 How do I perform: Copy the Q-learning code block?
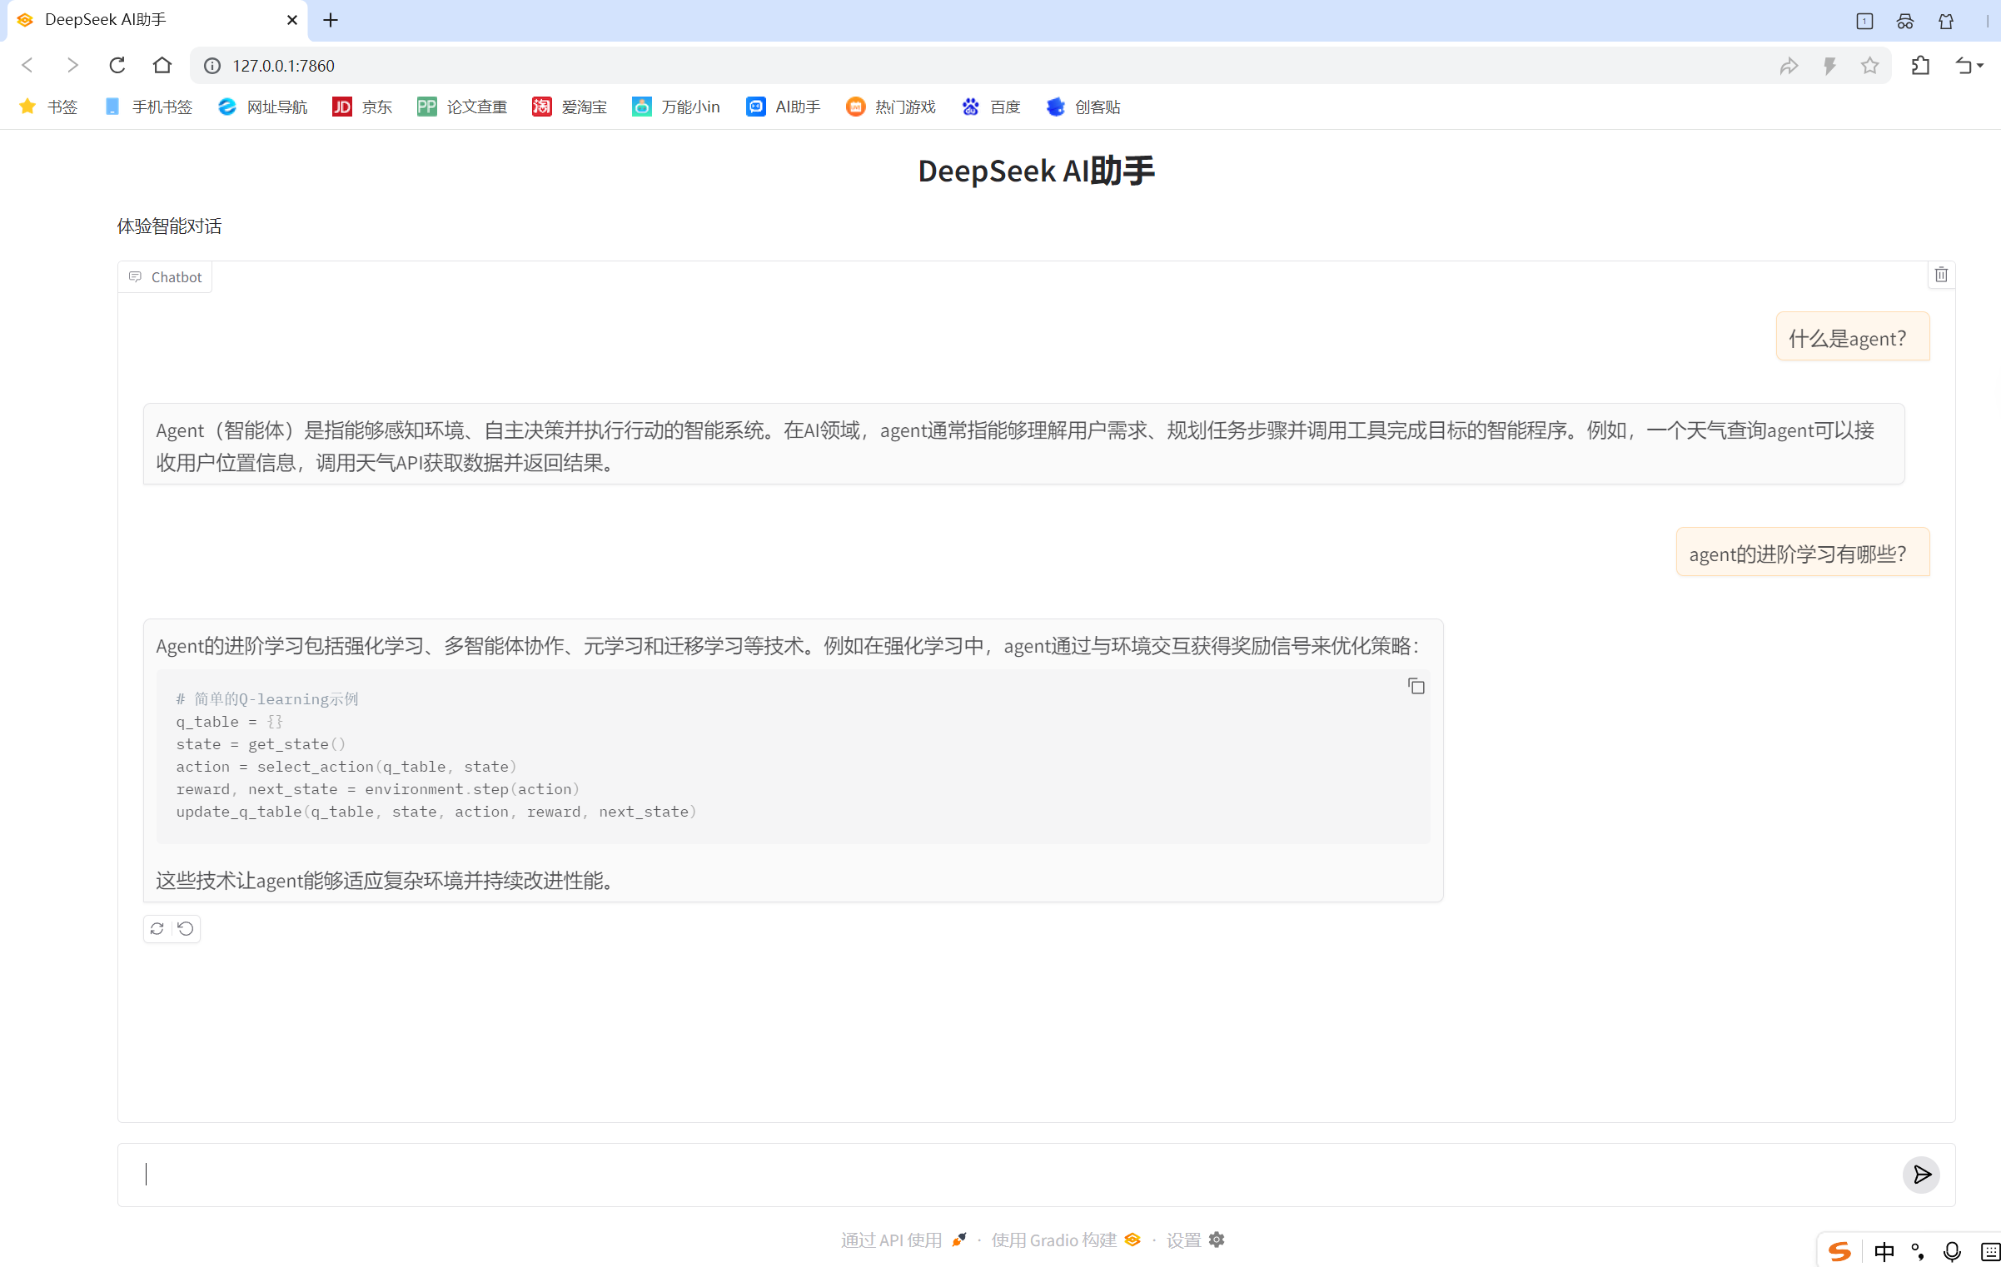tap(1416, 686)
